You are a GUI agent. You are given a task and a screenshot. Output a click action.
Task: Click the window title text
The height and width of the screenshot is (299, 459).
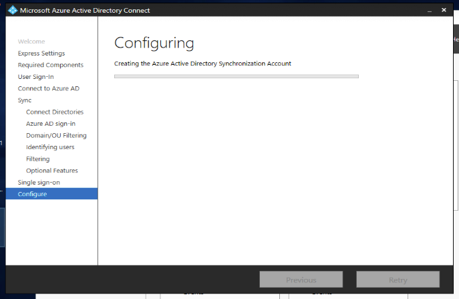tap(85, 10)
